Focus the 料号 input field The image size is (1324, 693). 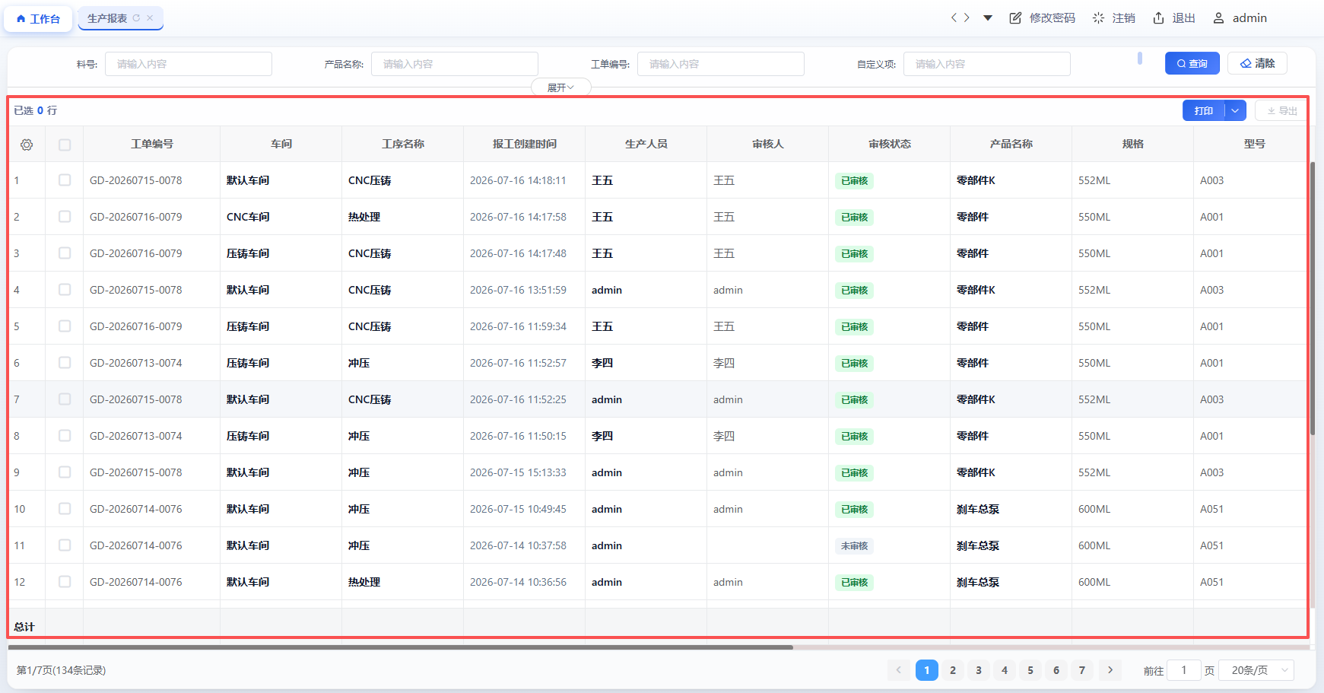[x=189, y=64]
